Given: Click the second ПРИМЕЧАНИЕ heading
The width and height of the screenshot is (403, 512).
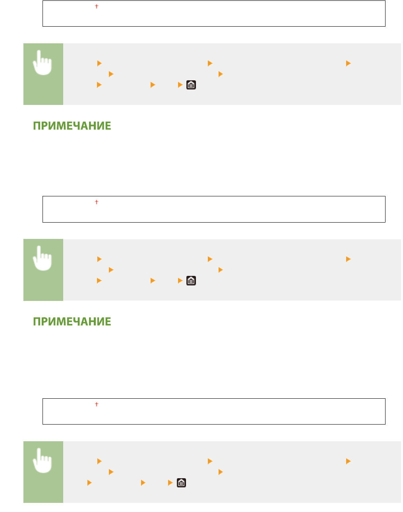Looking at the screenshot, I should [x=72, y=322].
